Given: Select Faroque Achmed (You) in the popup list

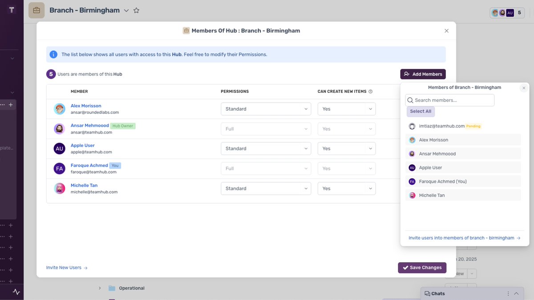Looking at the screenshot, I should 463,181.
